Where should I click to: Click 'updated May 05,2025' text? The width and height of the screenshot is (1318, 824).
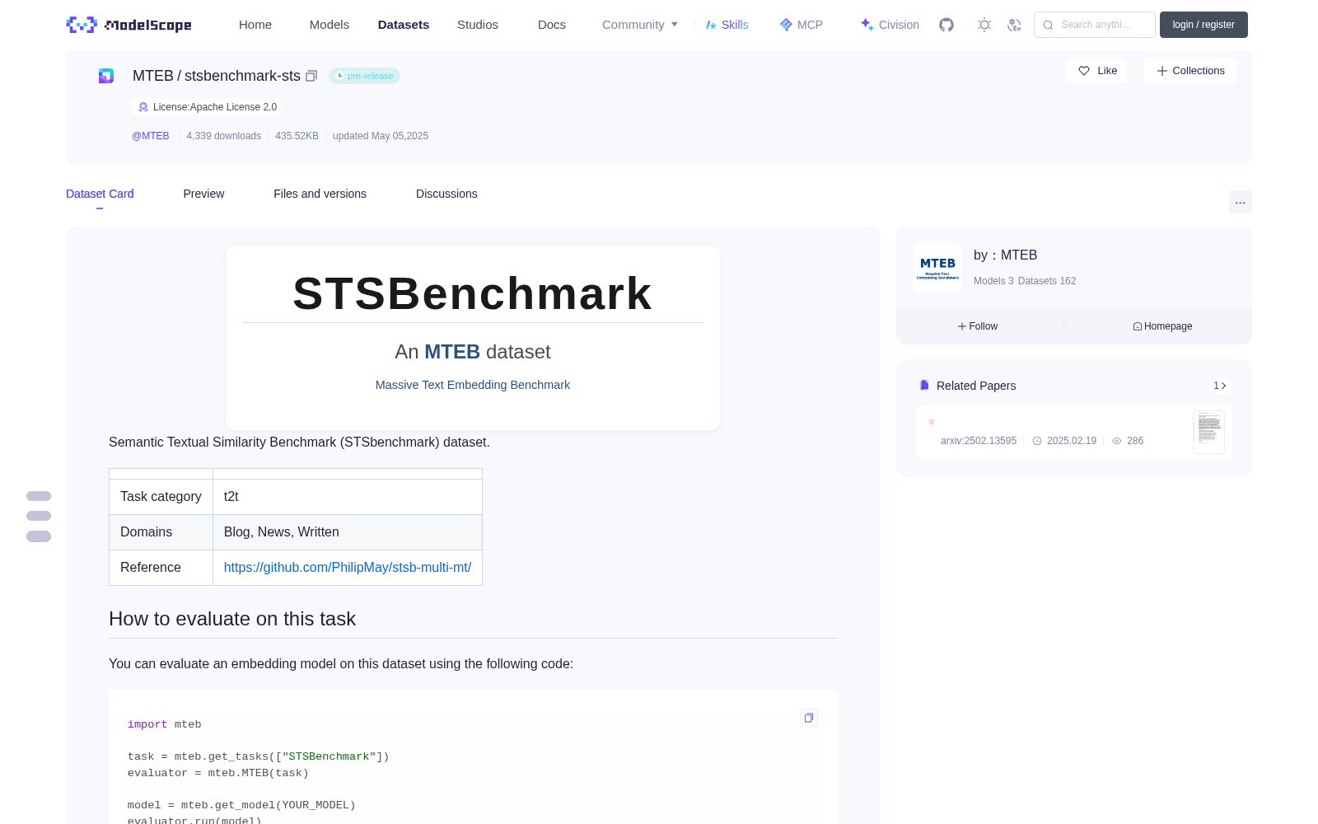(381, 136)
